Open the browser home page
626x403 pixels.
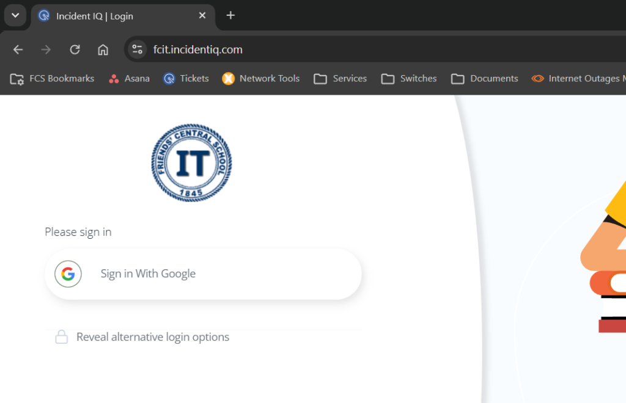pos(103,49)
